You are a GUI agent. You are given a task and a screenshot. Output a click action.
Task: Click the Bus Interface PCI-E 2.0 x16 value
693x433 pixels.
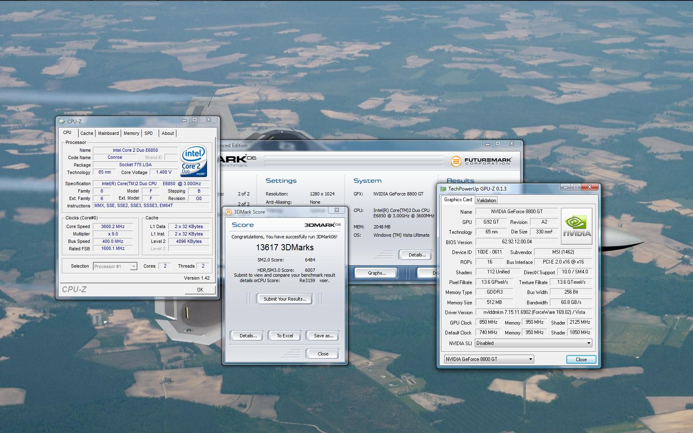point(563,262)
